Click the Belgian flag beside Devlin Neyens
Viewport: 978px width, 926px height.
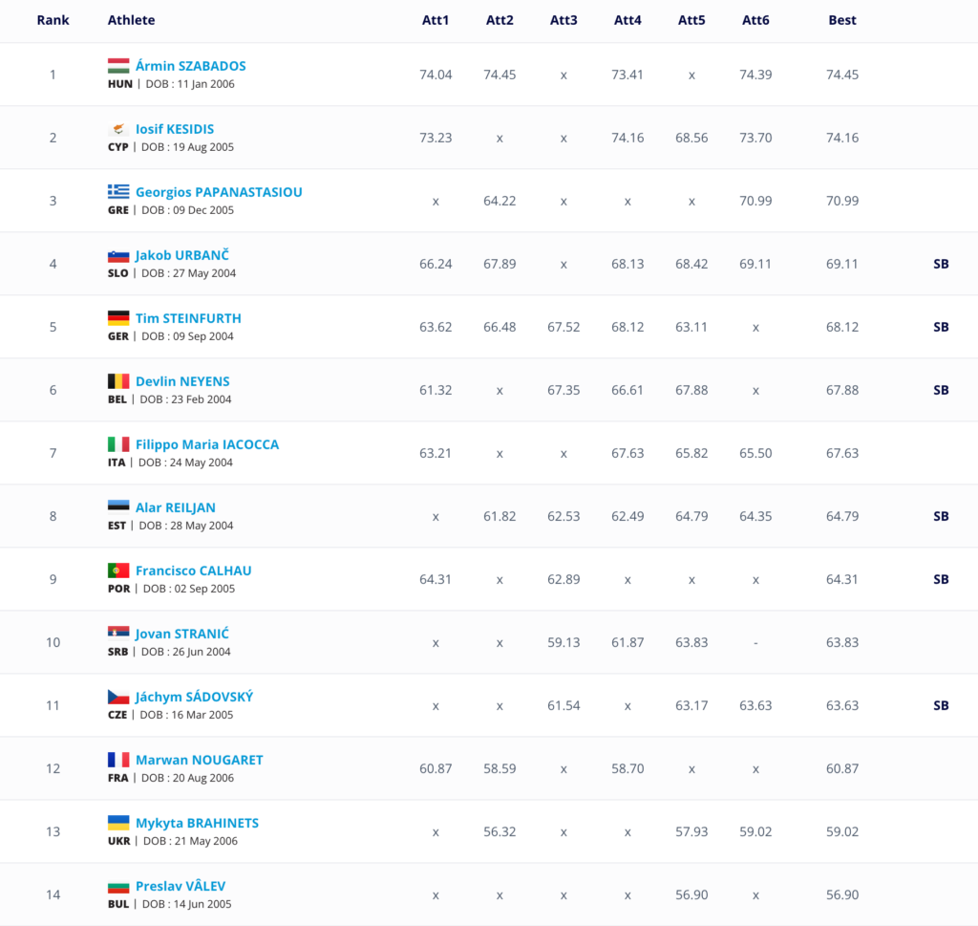(x=118, y=381)
